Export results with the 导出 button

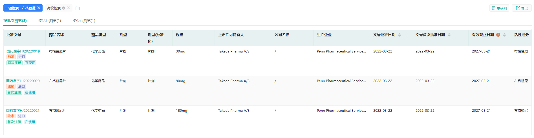[522, 8]
